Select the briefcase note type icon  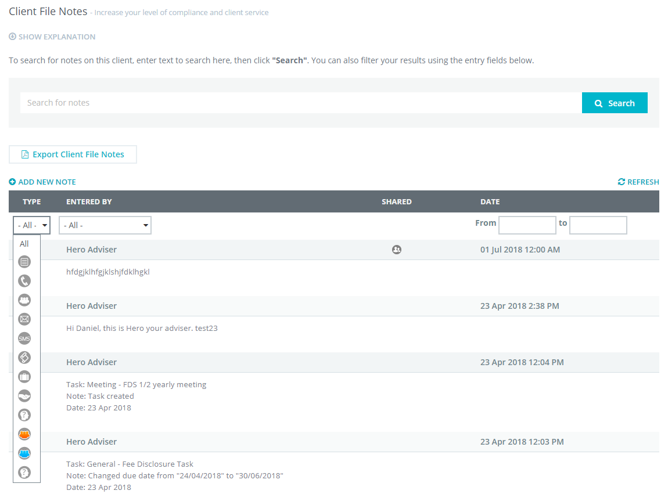click(x=24, y=377)
